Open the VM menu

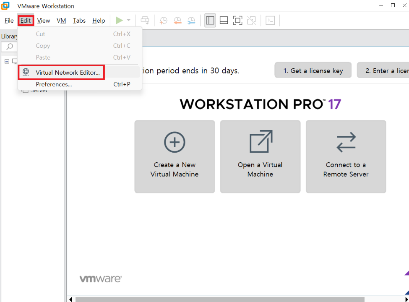coord(61,20)
